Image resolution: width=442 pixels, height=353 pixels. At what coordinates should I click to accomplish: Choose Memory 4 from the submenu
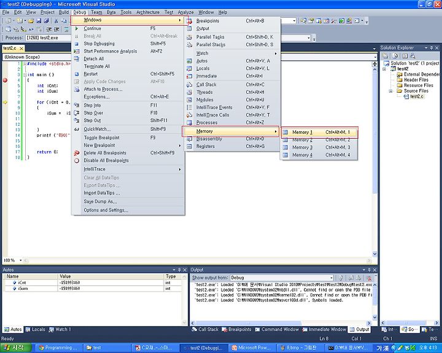click(319, 155)
